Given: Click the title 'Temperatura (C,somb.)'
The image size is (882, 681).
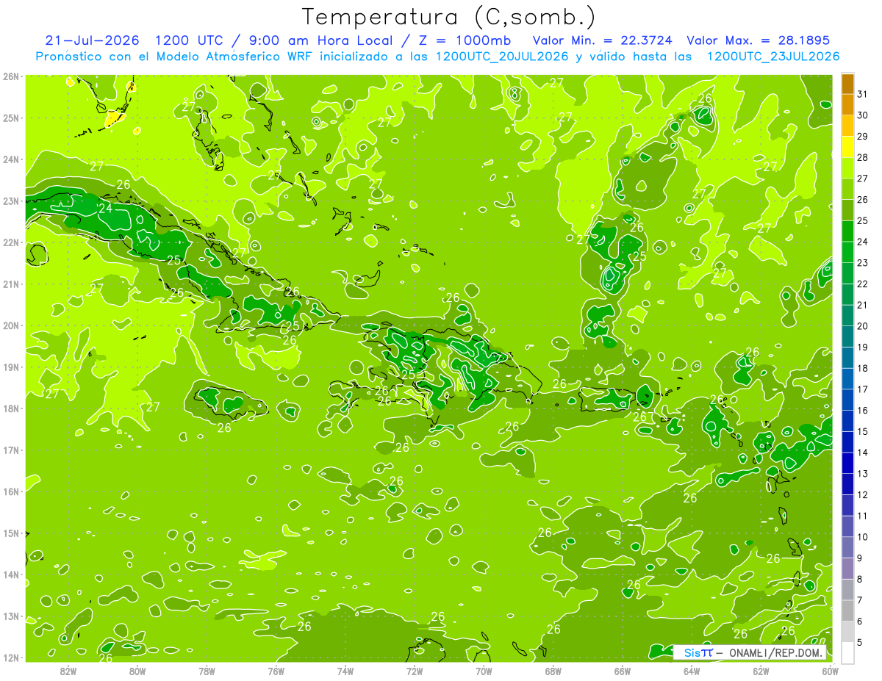Looking at the screenshot, I should (448, 17).
